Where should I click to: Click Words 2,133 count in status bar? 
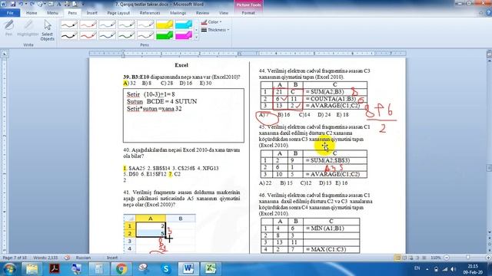45,258
